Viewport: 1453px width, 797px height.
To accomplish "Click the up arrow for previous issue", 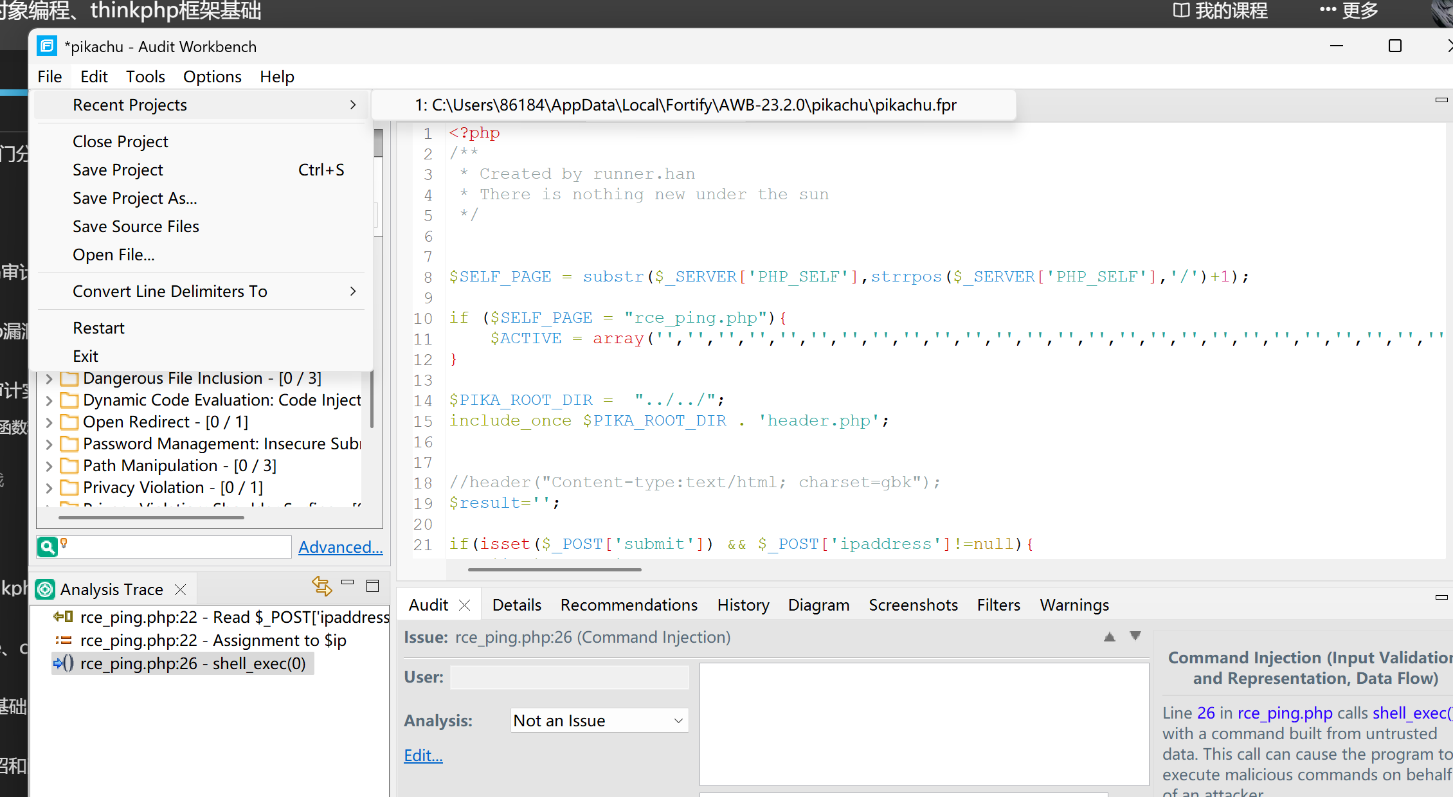I will (1110, 637).
